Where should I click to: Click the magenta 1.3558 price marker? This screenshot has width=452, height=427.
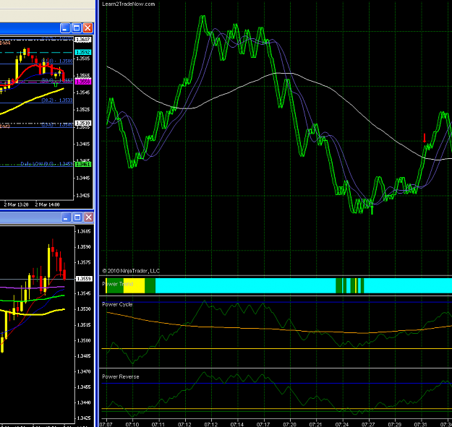pyautogui.click(x=83, y=82)
